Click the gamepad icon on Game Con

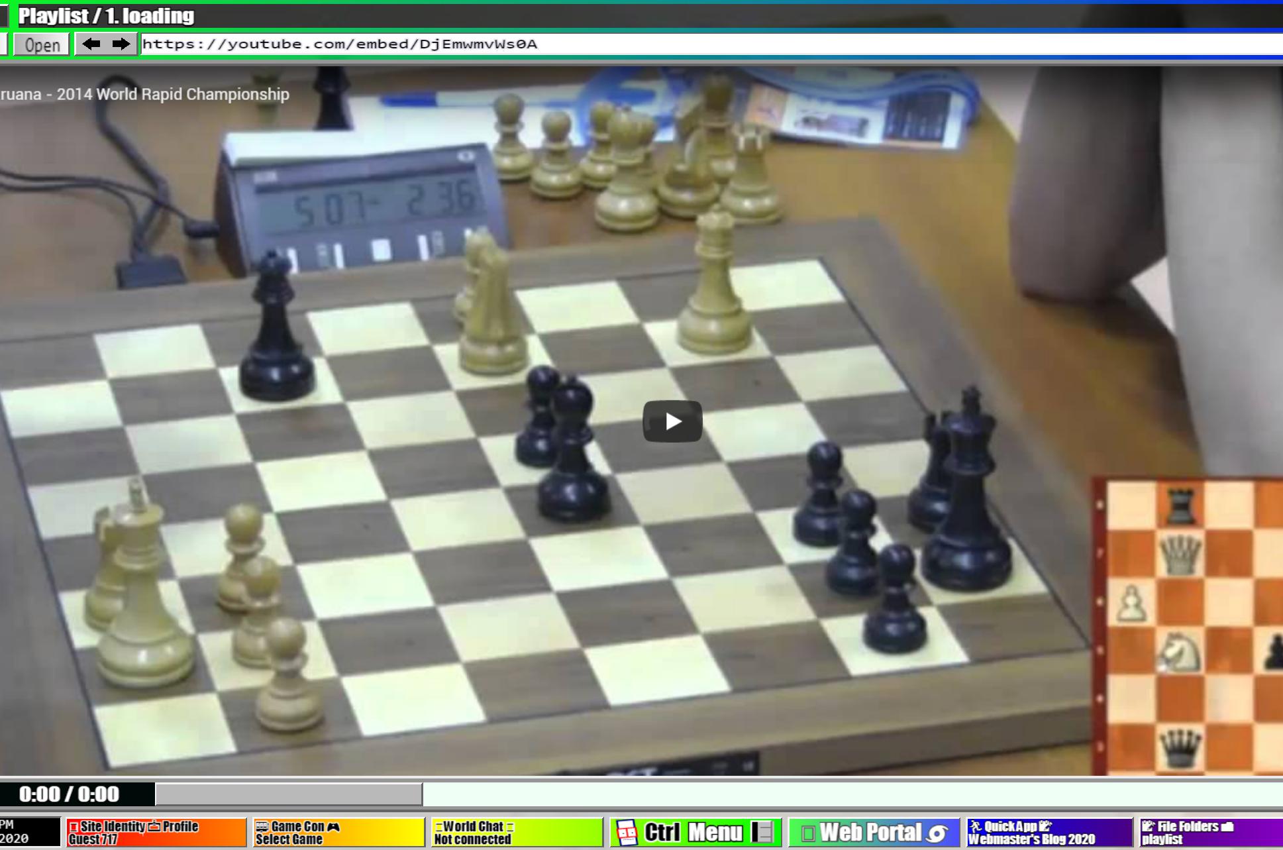click(x=333, y=826)
